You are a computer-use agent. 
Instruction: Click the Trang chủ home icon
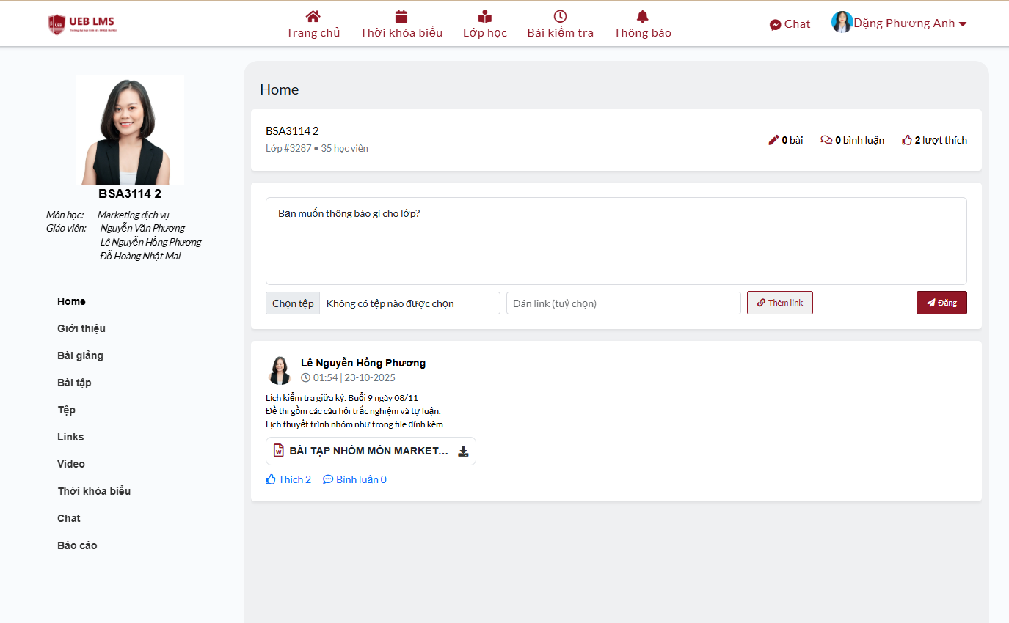click(x=313, y=16)
